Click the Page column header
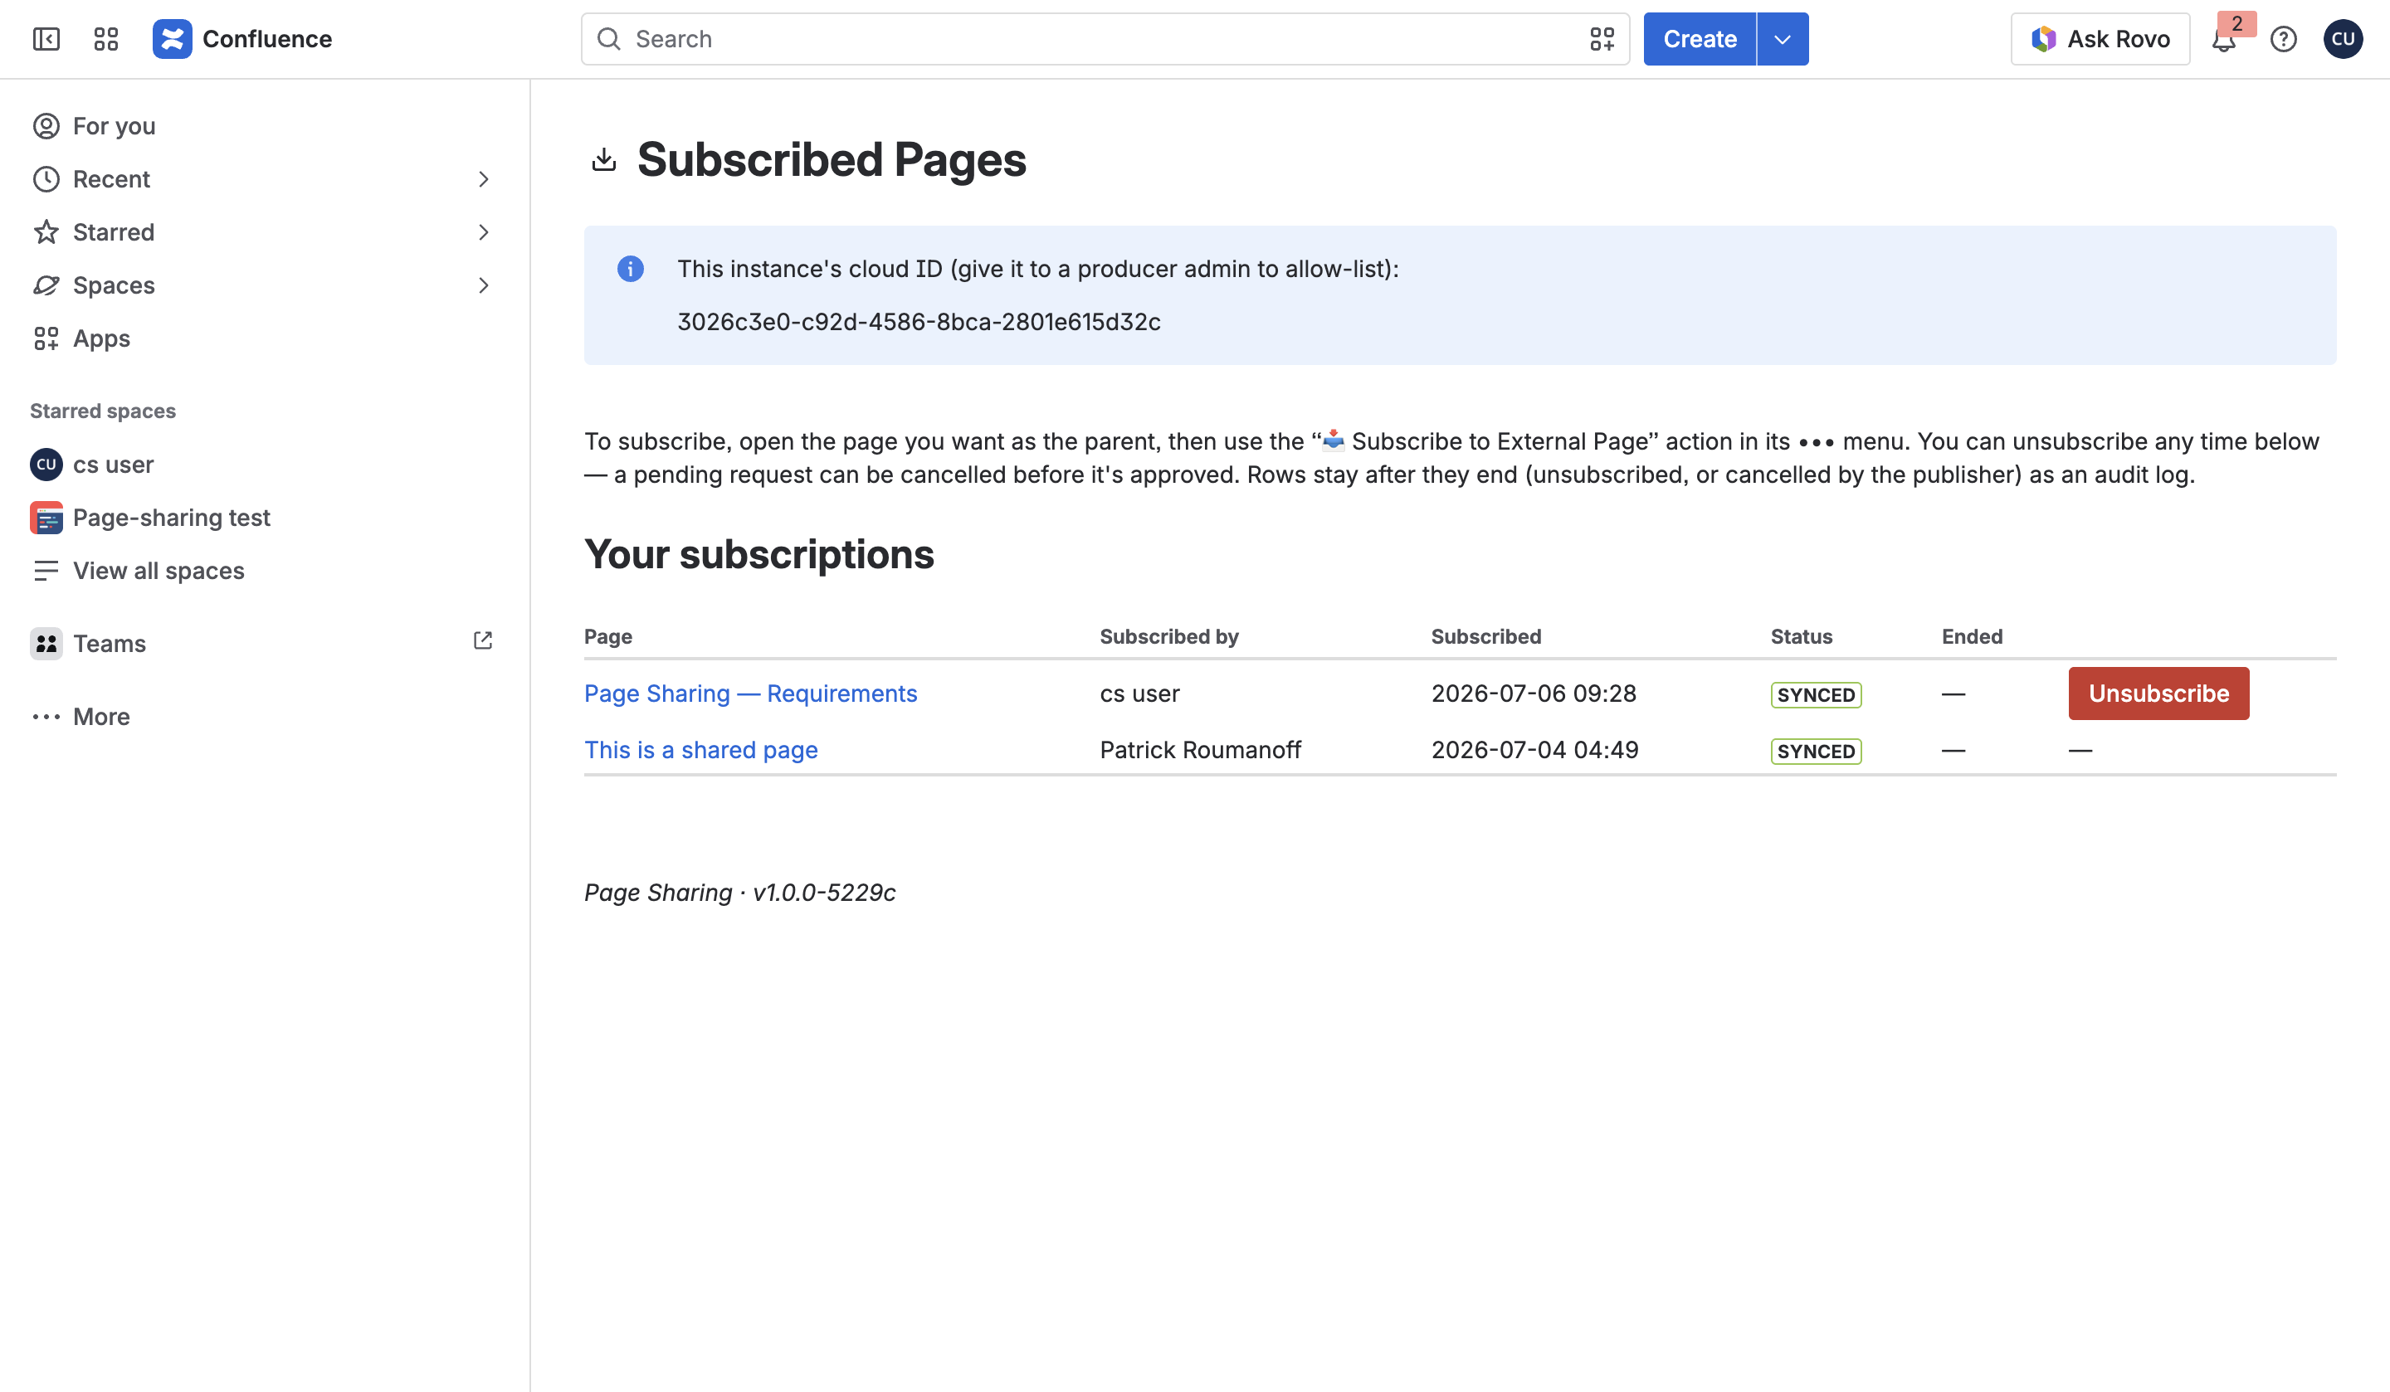 [x=608, y=636]
